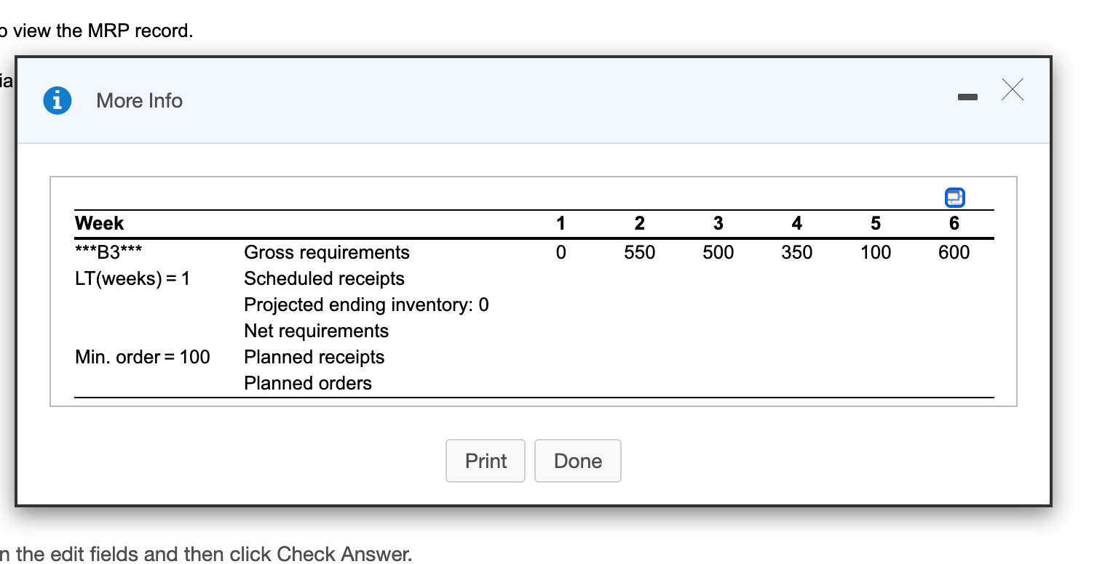1105x564 pixels.
Task: Select the Net requirements cell for week 3
Action: [x=718, y=331]
